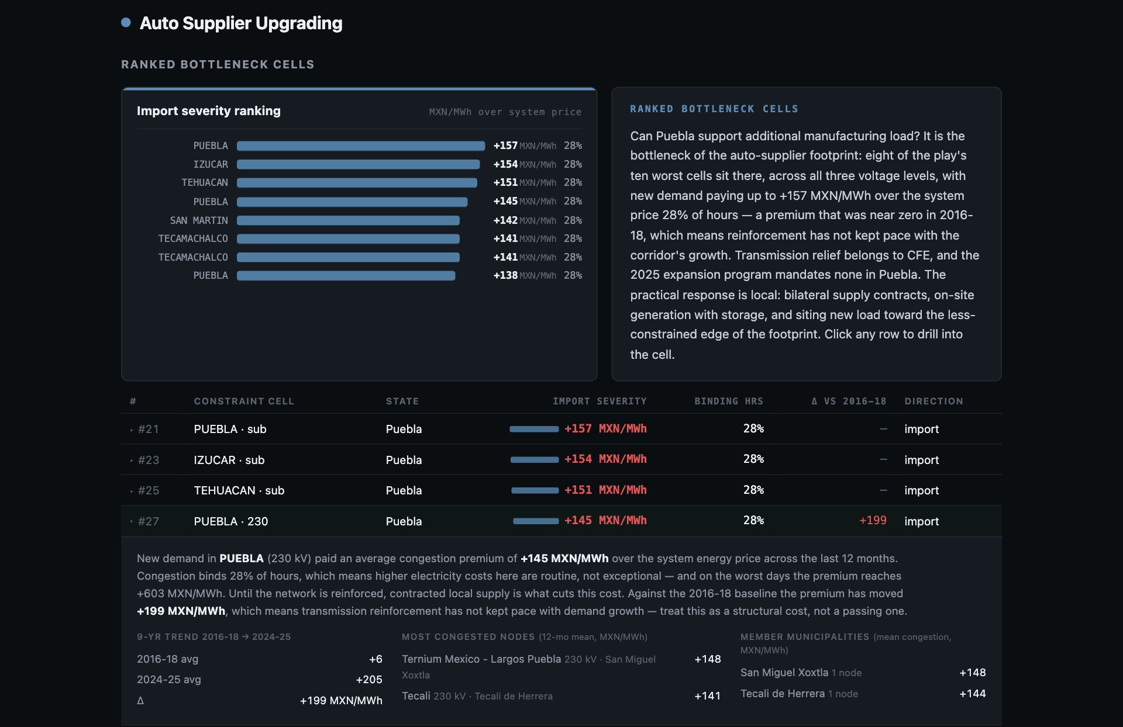Image resolution: width=1123 pixels, height=727 pixels.
Task: Click the Δ VS 2016-18 column header
Action: click(x=849, y=401)
